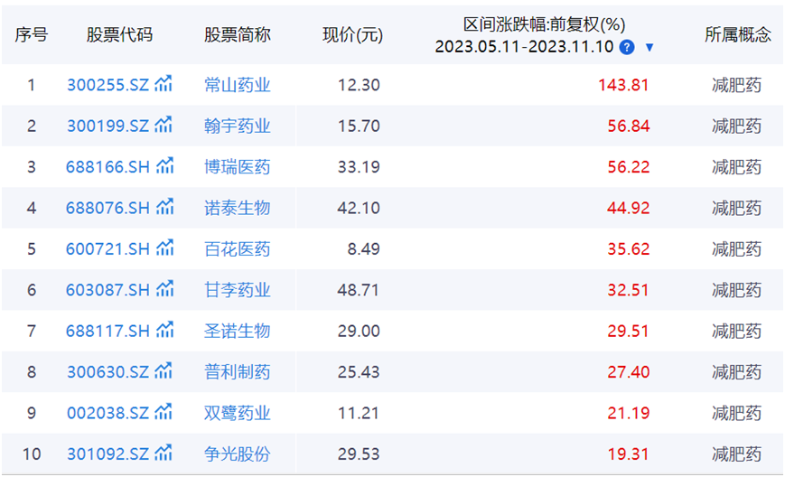This screenshot has height=477, width=785.
Task: Click the 现价(元) column header
Action: (x=353, y=35)
